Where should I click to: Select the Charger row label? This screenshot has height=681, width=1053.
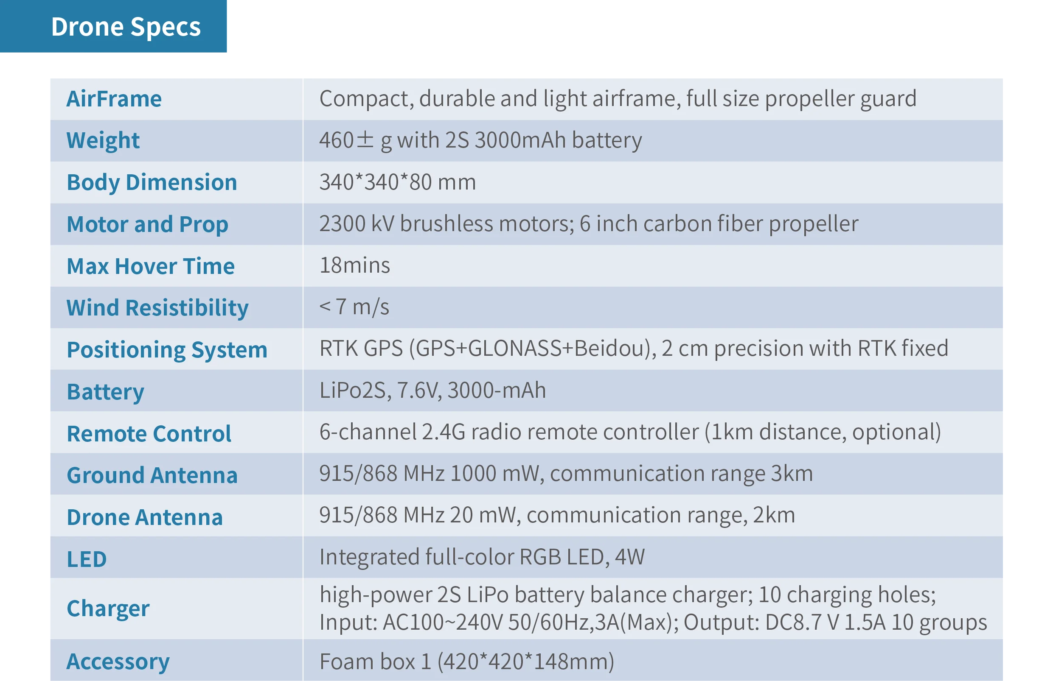108,608
